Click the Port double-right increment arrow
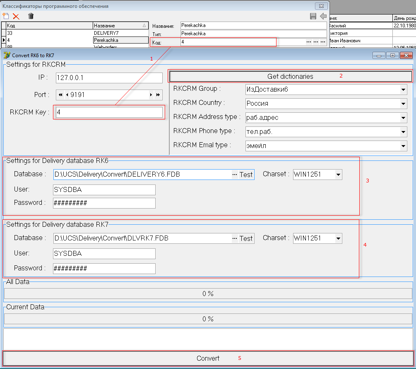 click(x=158, y=95)
